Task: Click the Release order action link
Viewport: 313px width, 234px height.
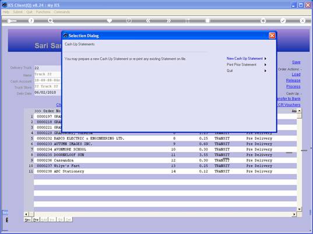Action: click(293, 80)
